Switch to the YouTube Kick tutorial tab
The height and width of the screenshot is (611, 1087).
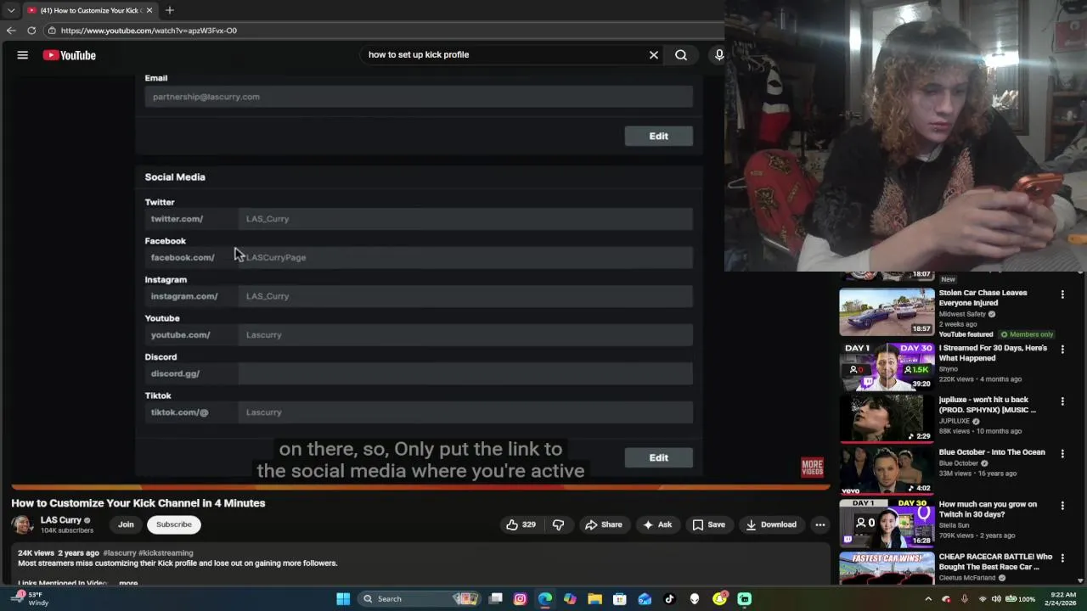(x=89, y=10)
